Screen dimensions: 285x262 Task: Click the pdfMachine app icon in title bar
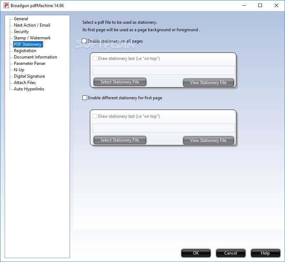point(6,5)
